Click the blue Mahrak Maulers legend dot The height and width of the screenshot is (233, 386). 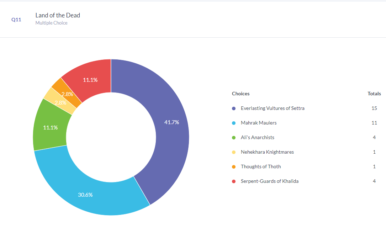pos(234,123)
